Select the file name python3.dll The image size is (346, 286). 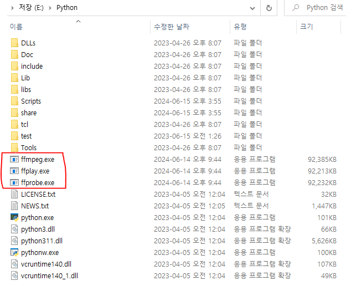pyautogui.click(x=38, y=229)
